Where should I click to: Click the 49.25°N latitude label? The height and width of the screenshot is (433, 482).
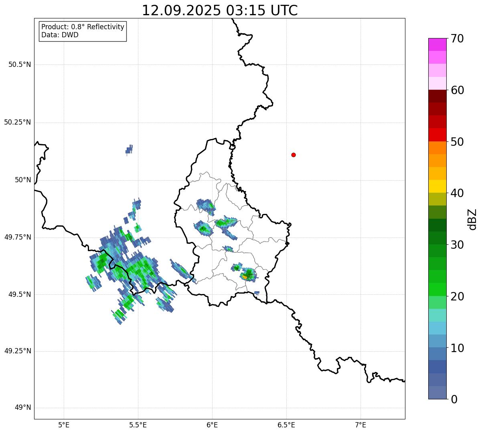(x=18, y=351)
